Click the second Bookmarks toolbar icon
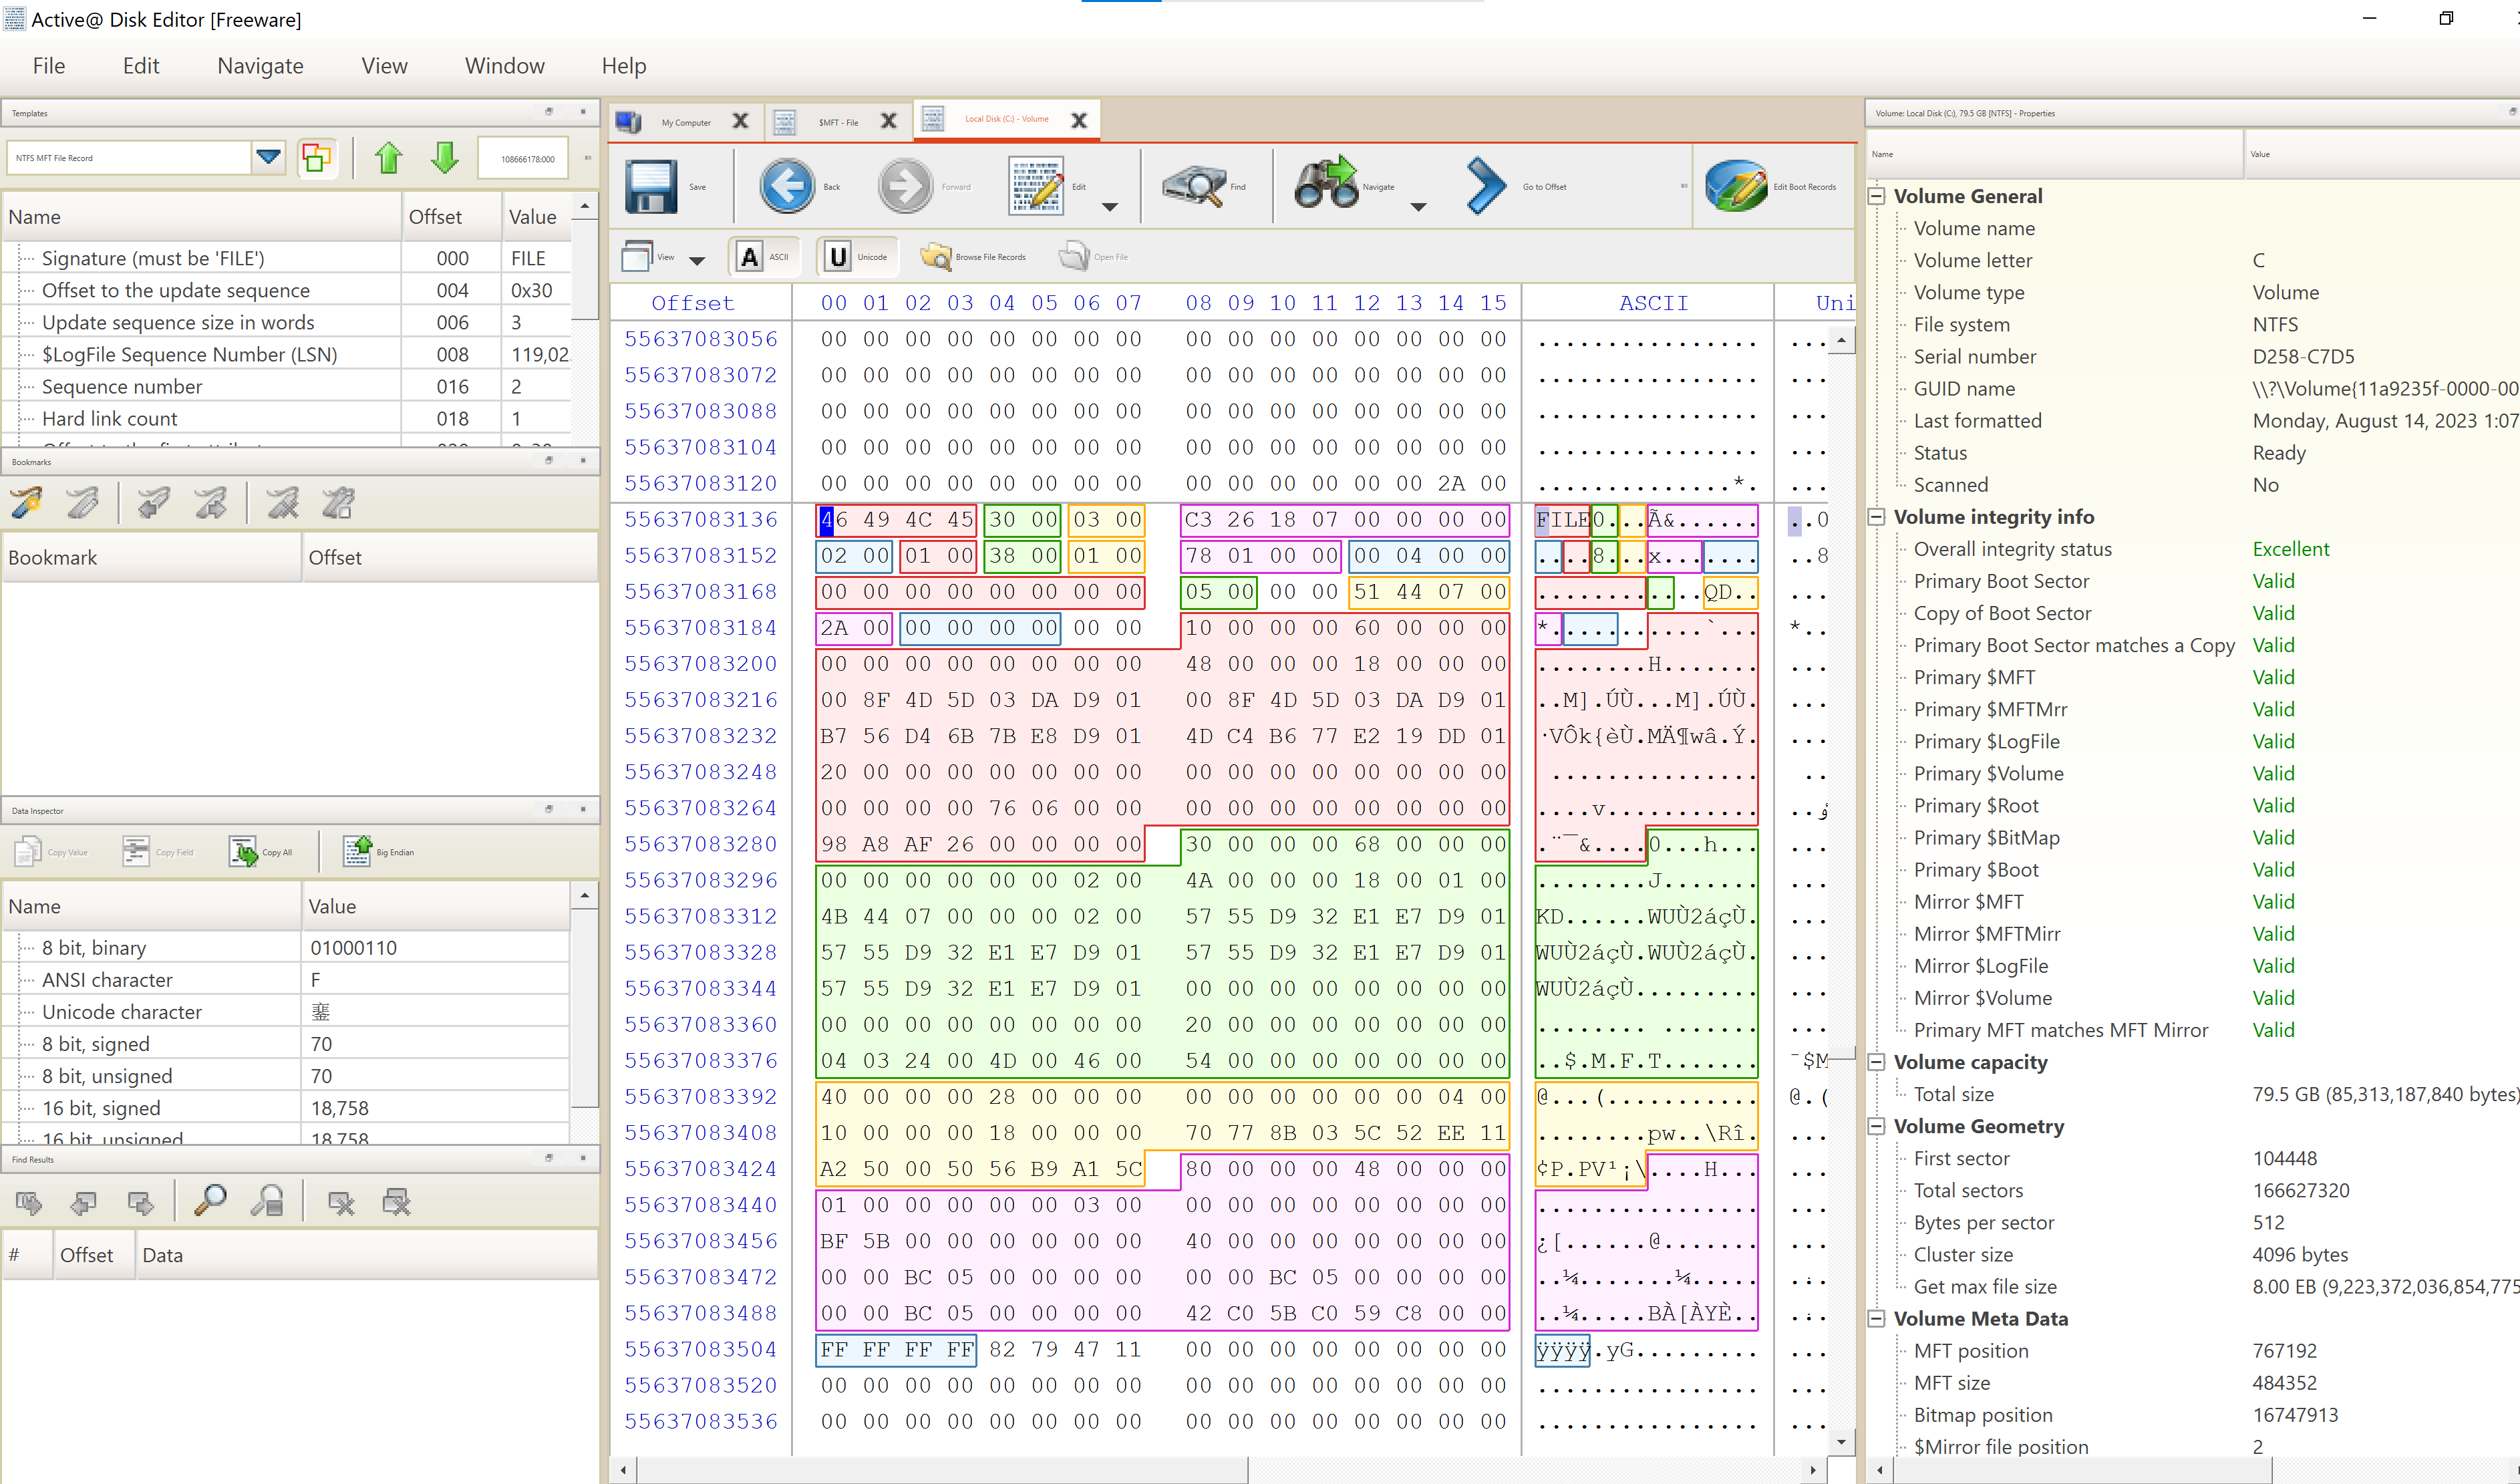Screen dimensions: 2520x1484 (x=83, y=502)
